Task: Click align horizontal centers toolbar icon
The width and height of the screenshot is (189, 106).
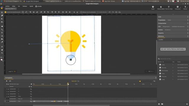Action: pos(45,12)
